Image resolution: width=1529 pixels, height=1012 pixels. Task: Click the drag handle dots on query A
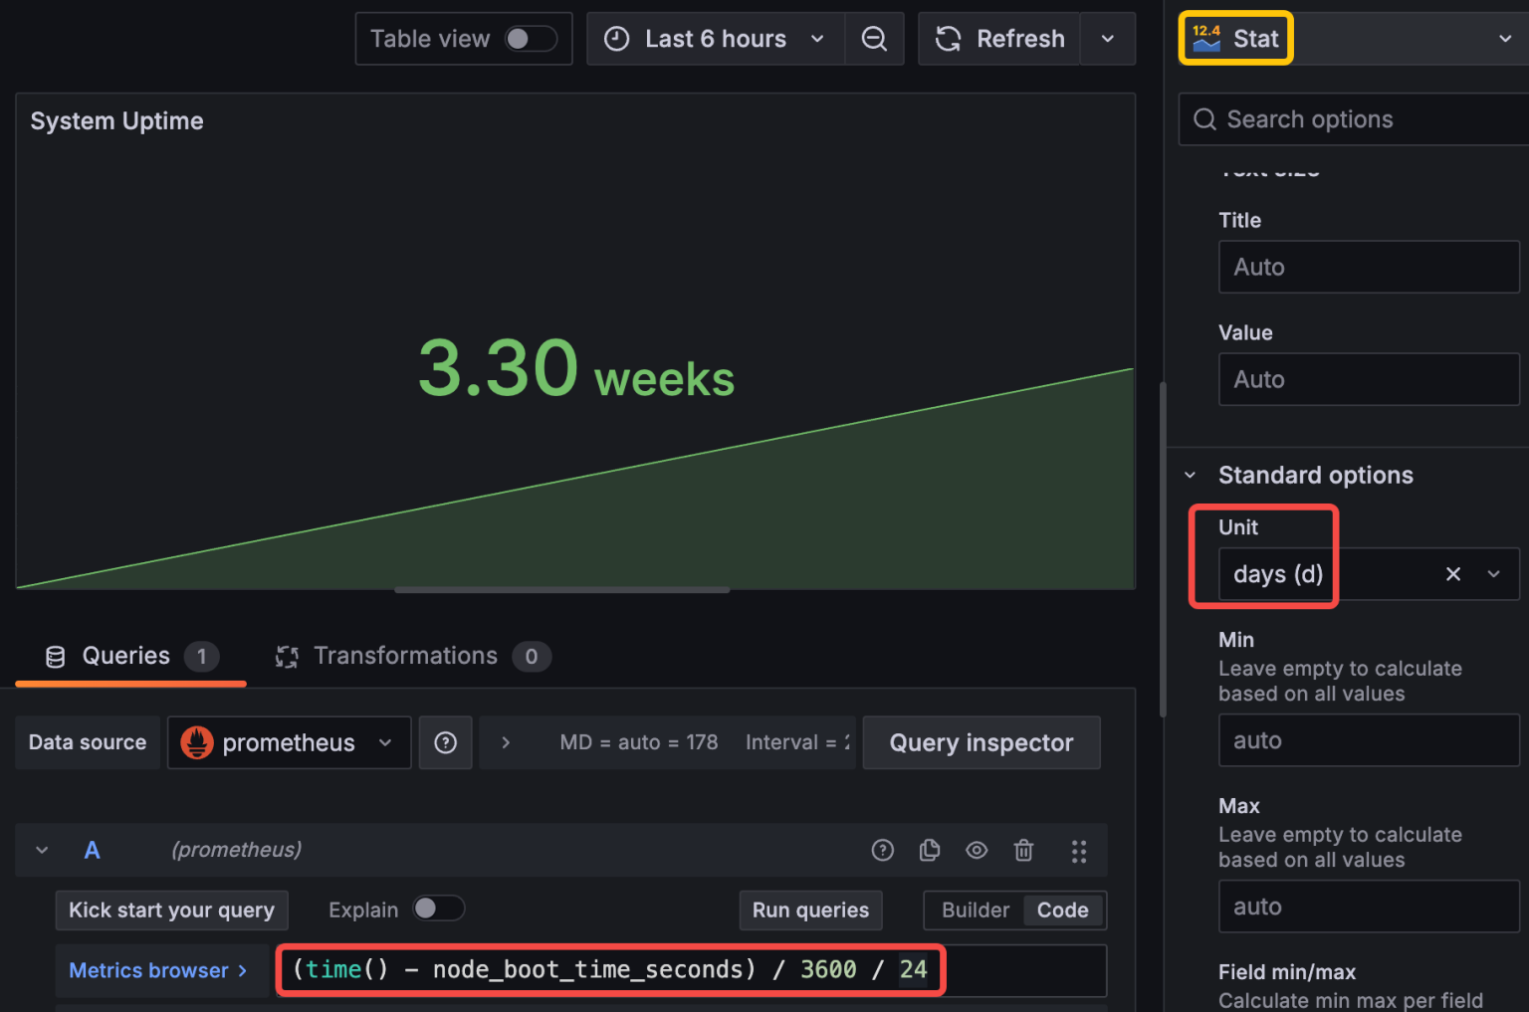[1079, 850]
